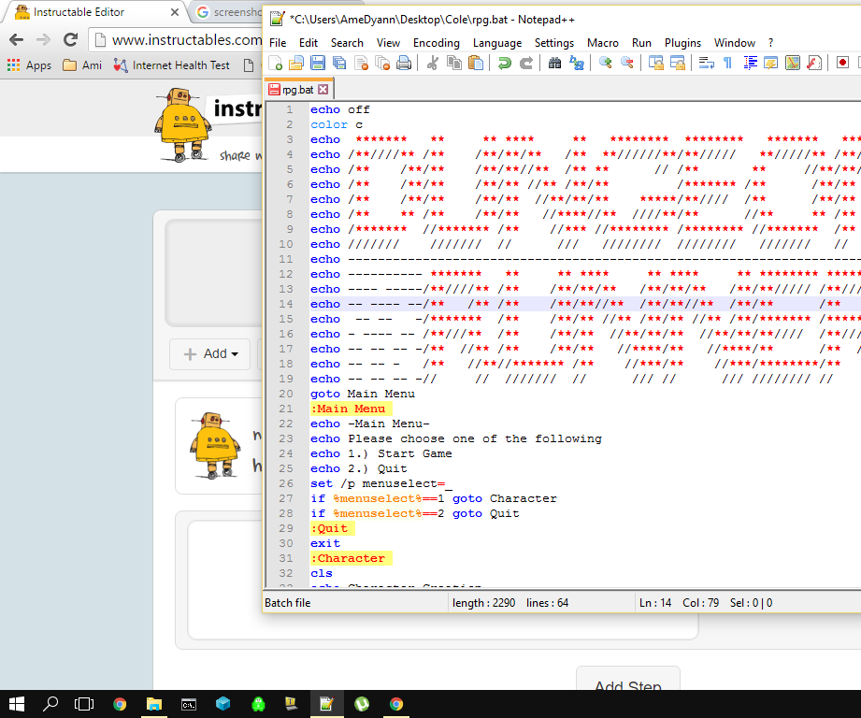
Task: Click the Chrome address bar URL
Action: [x=186, y=40]
